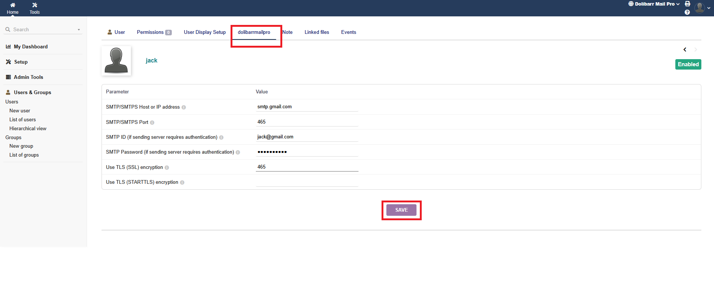The width and height of the screenshot is (714, 298).
Task: Switch to the User Display Setup tab
Action: [x=205, y=32]
